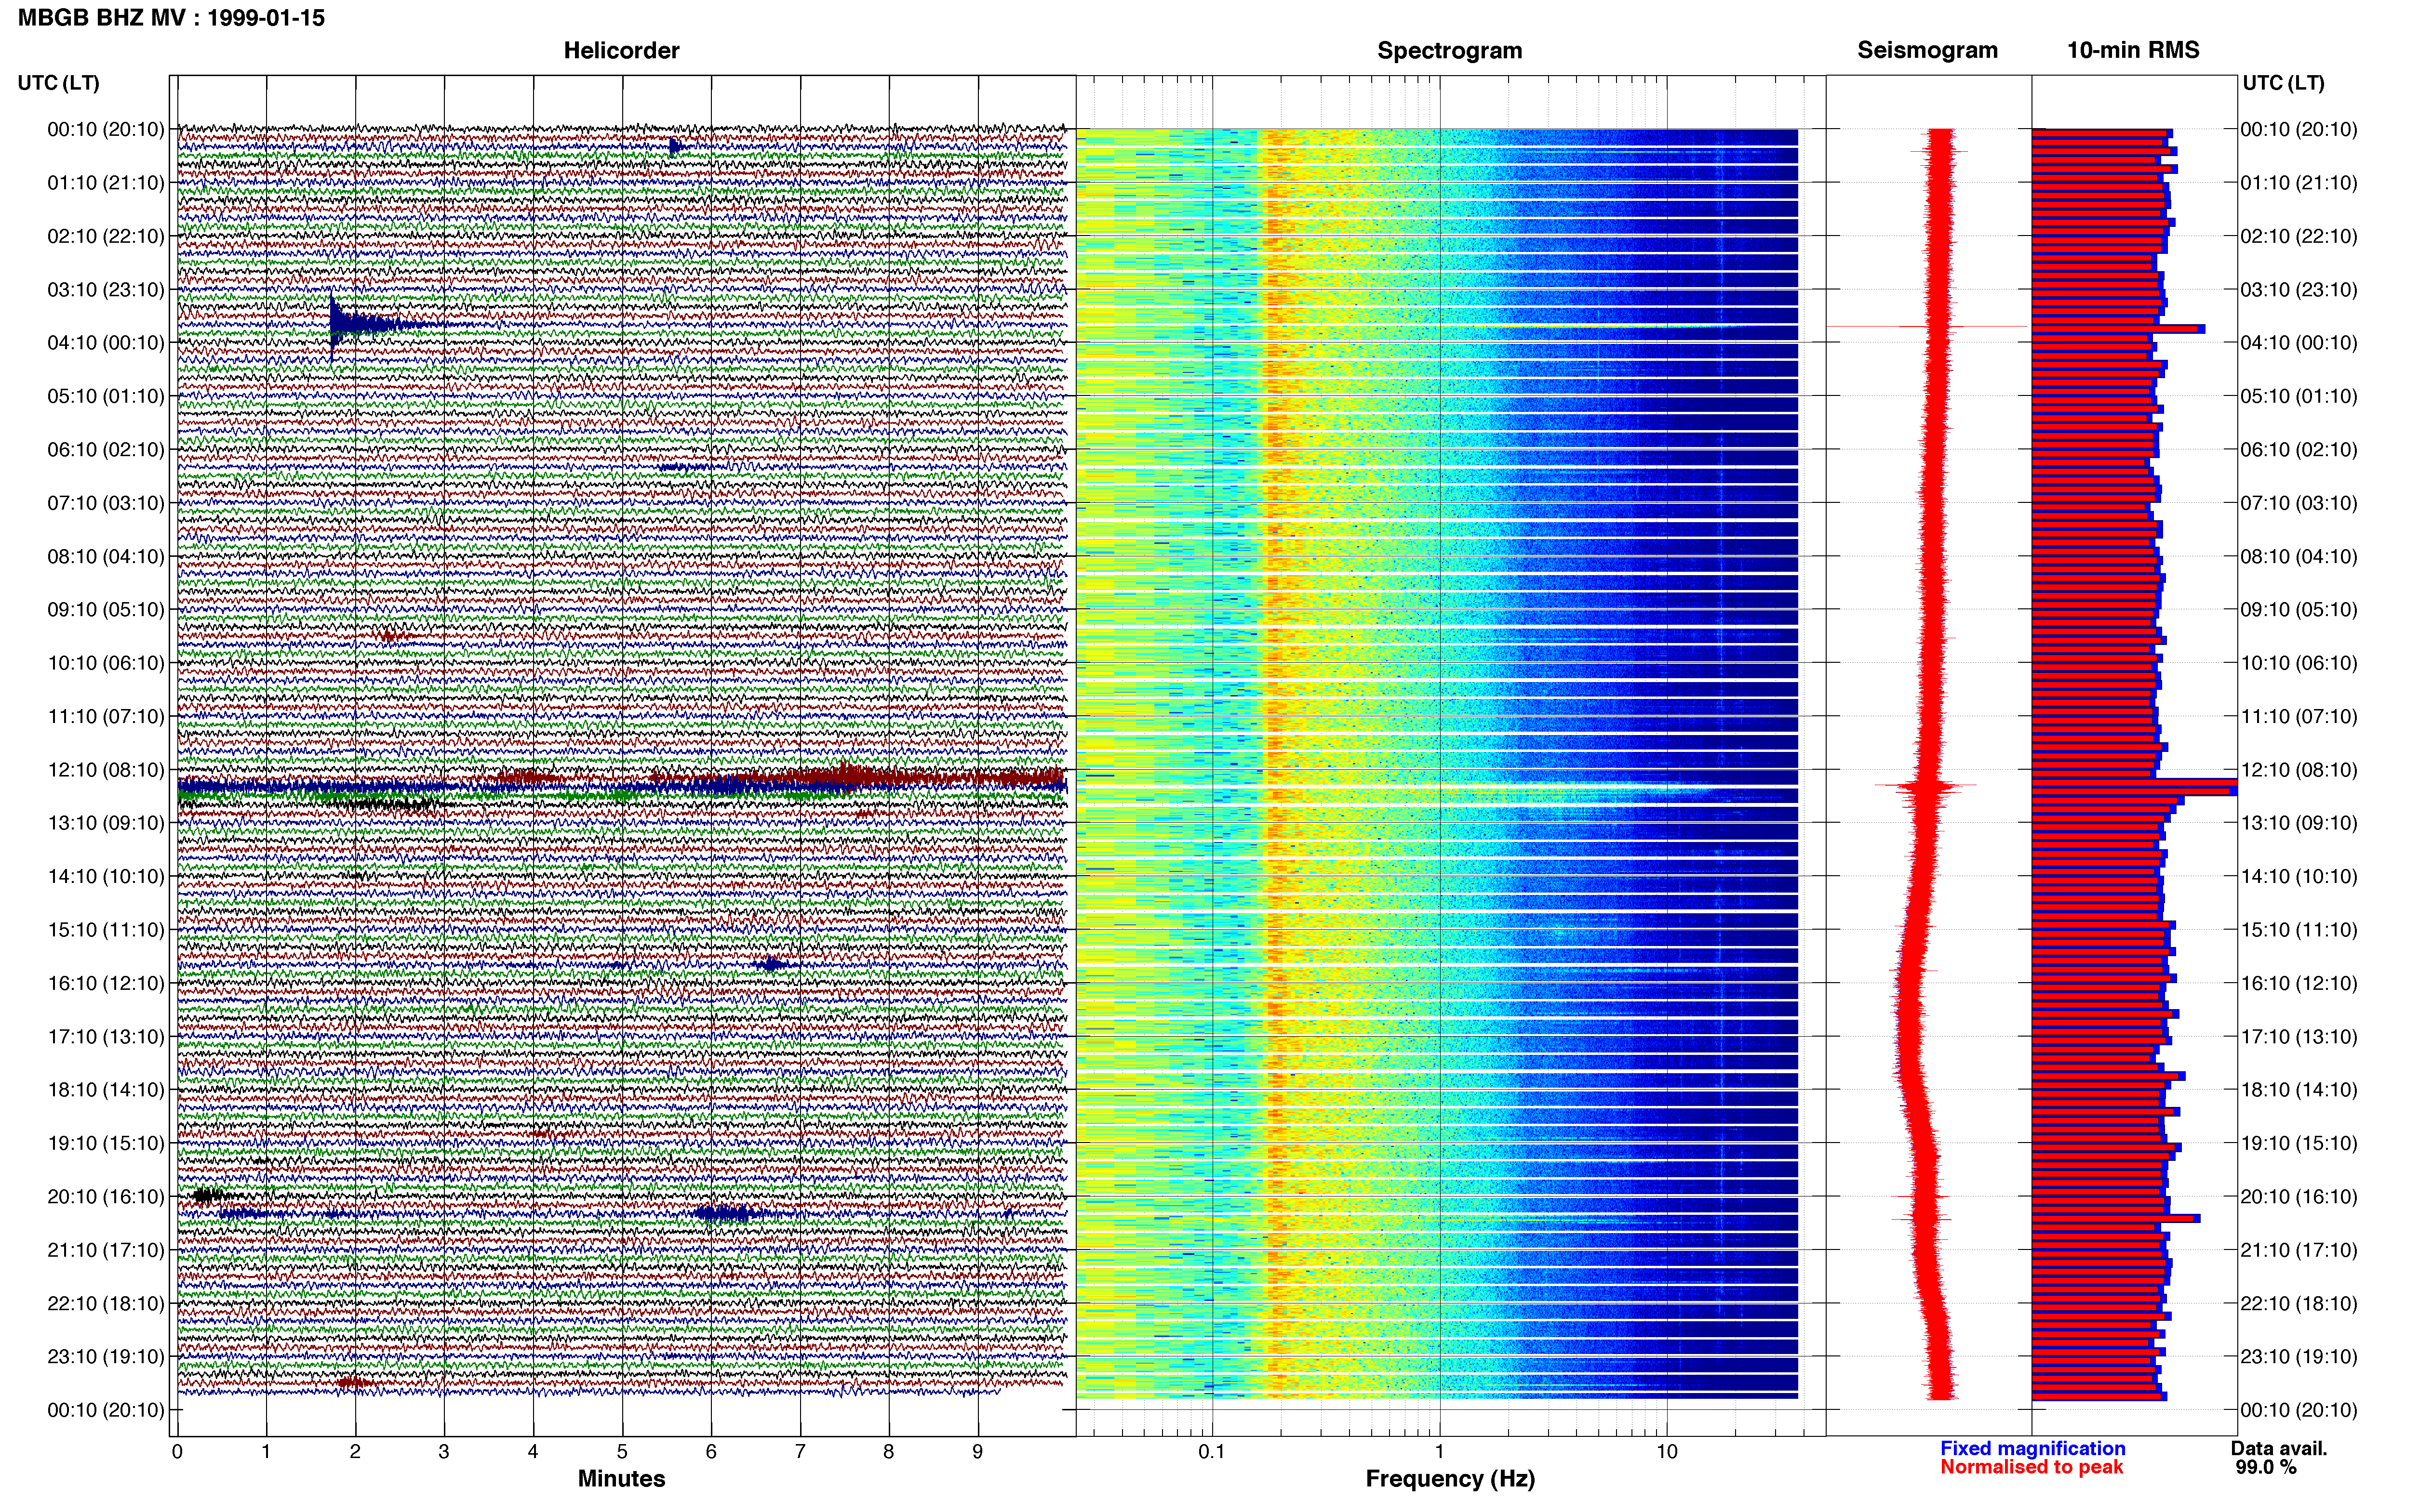
Task: Click the 10 frequency tick label
Action: pyautogui.click(x=1666, y=1451)
